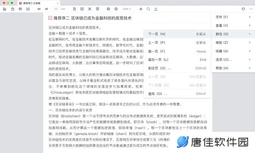255x153 pixels.
Task: Expand submenu arrow next to 缩放 (Z)
Action: (249, 42)
